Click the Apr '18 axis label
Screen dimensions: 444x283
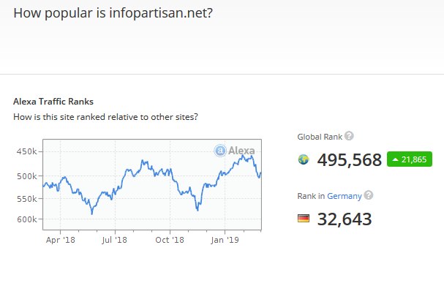tap(60, 240)
